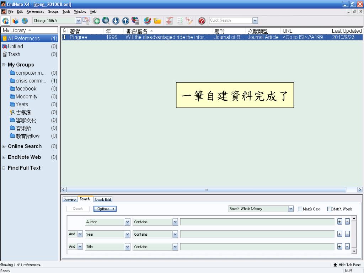Select the Trash group
The width and height of the screenshot is (364, 273).
pyautogui.click(x=29, y=54)
